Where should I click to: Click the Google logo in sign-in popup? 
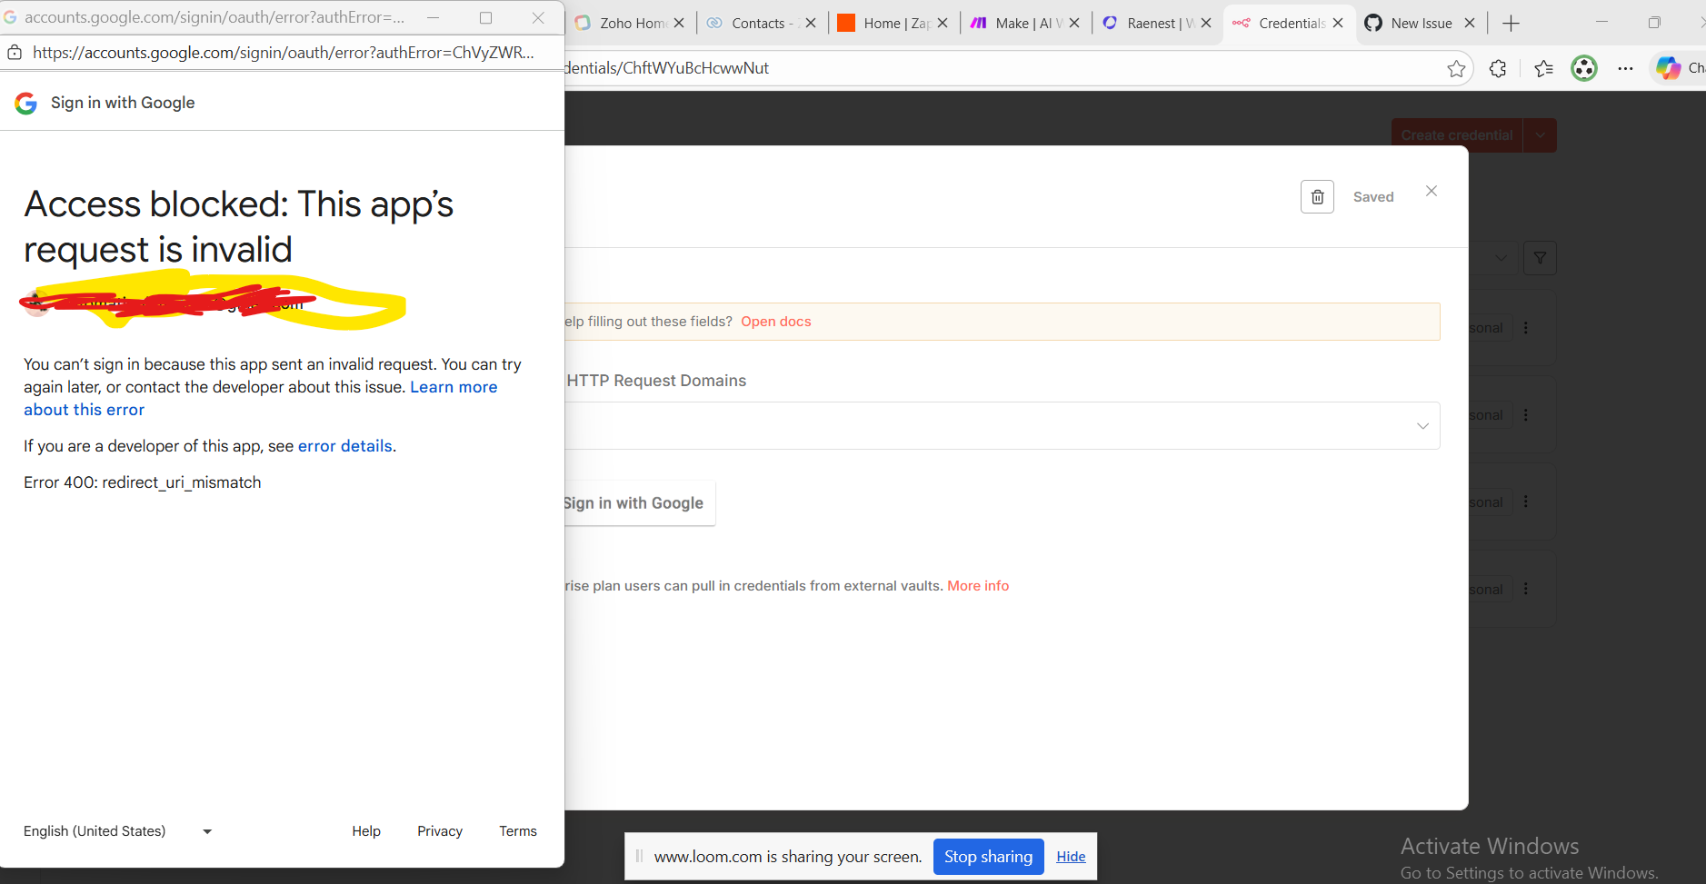click(x=25, y=104)
